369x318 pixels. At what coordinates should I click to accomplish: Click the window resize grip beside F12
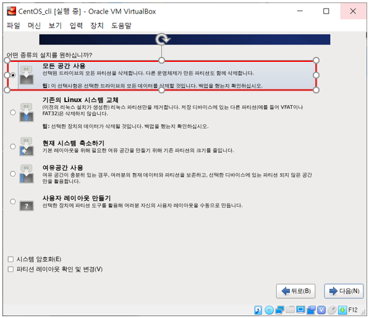tap(363, 312)
